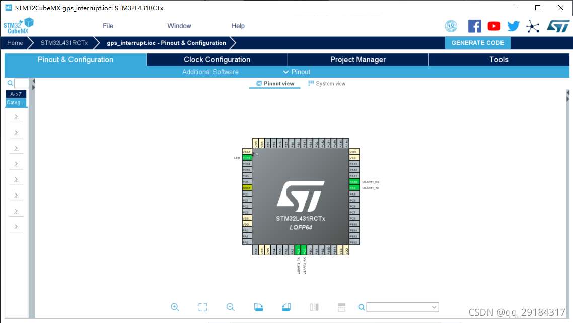
Task: Open the Window menu
Action: [179, 26]
